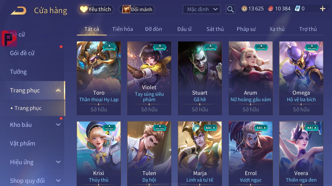Open the search magnifier icon
The width and height of the screenshot is (332, 186).
(x=230, y=9)
